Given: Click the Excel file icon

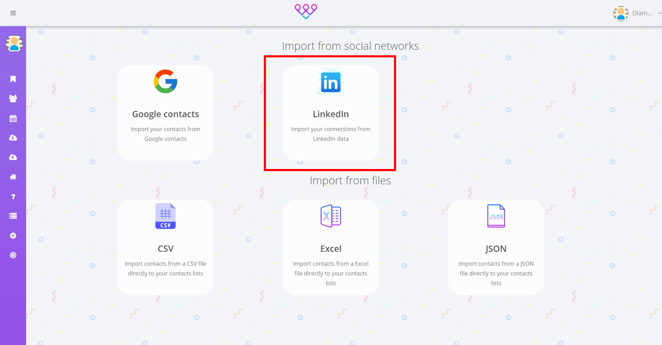Looking at the screenshot, I should pyautogui.click(x=331, y=216).
